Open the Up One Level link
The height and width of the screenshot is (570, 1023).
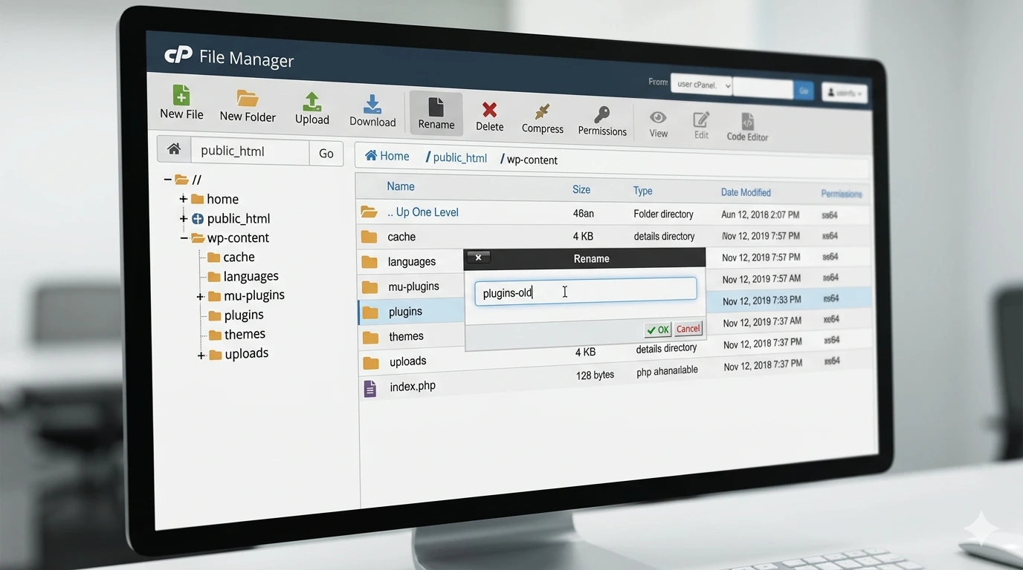pos(422,212)
